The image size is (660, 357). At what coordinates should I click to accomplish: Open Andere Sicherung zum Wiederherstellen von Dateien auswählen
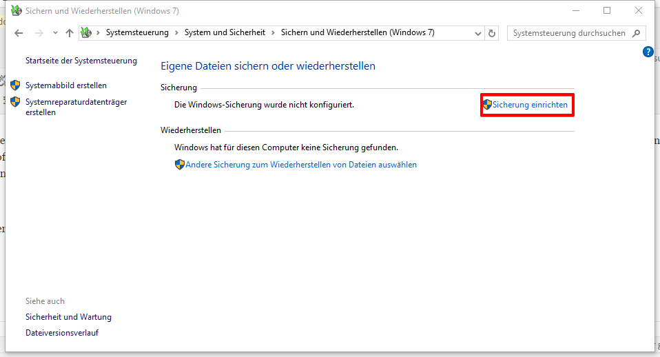(x=301, y=165)
